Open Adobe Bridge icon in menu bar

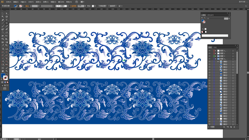point(77,2)
